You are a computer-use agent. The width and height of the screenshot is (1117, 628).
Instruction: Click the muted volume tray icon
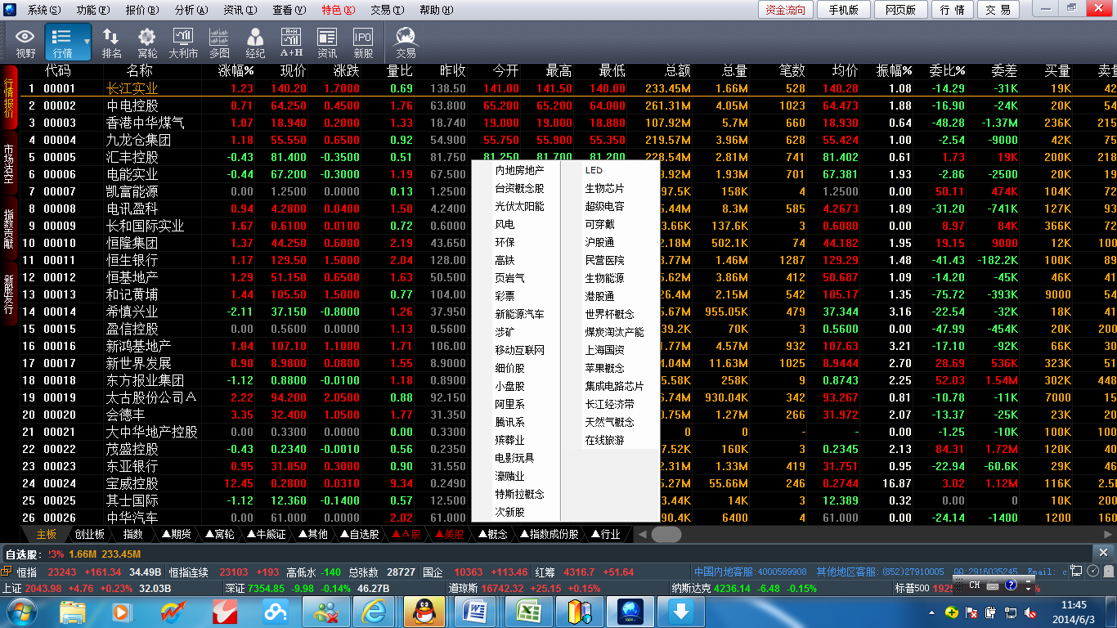pos(1031,612)
